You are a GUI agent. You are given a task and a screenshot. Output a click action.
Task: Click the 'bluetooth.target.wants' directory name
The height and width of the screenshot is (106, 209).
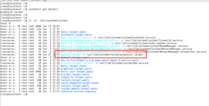(76, 35)
